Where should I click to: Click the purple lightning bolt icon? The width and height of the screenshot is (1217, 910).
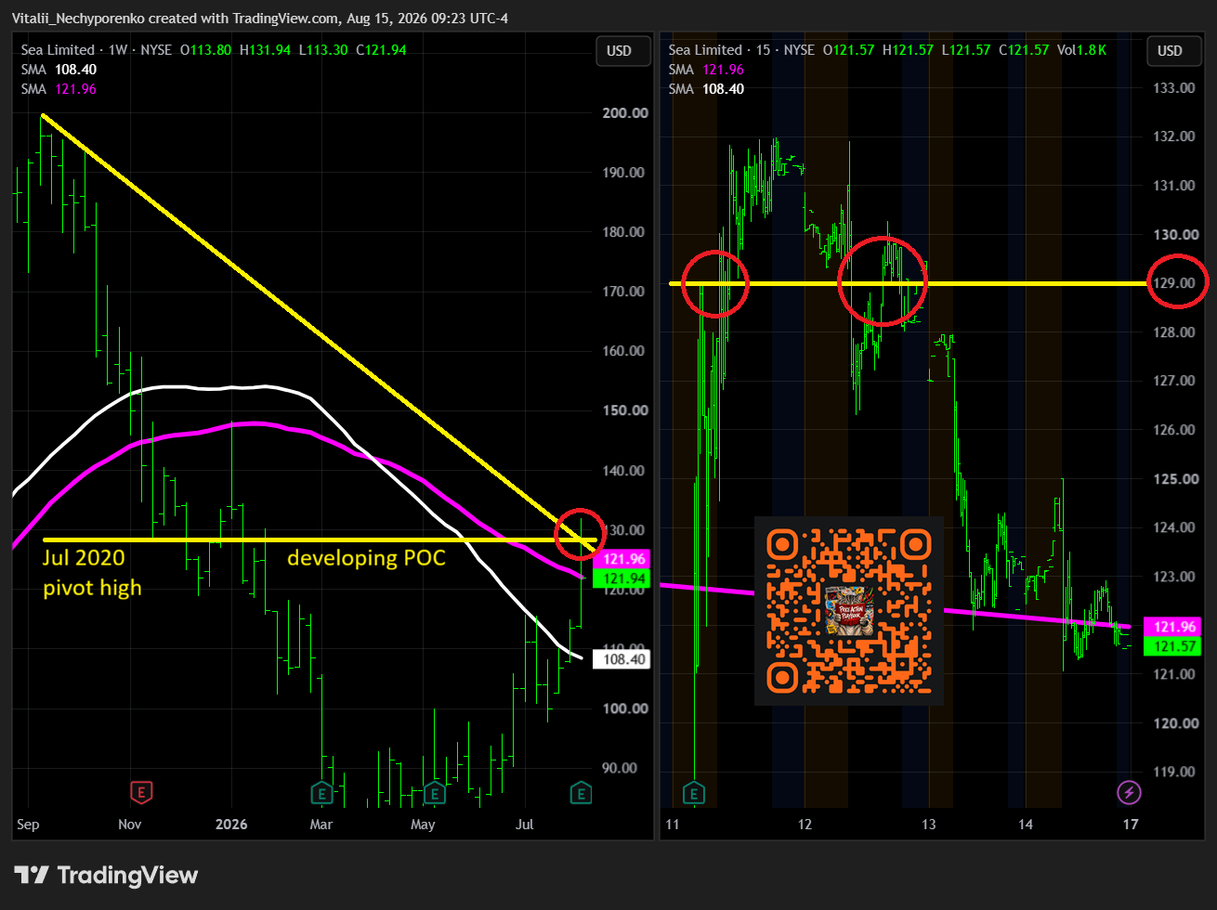point(1129,792)
